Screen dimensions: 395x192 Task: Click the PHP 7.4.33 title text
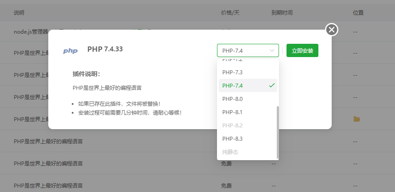coord(105,49)
